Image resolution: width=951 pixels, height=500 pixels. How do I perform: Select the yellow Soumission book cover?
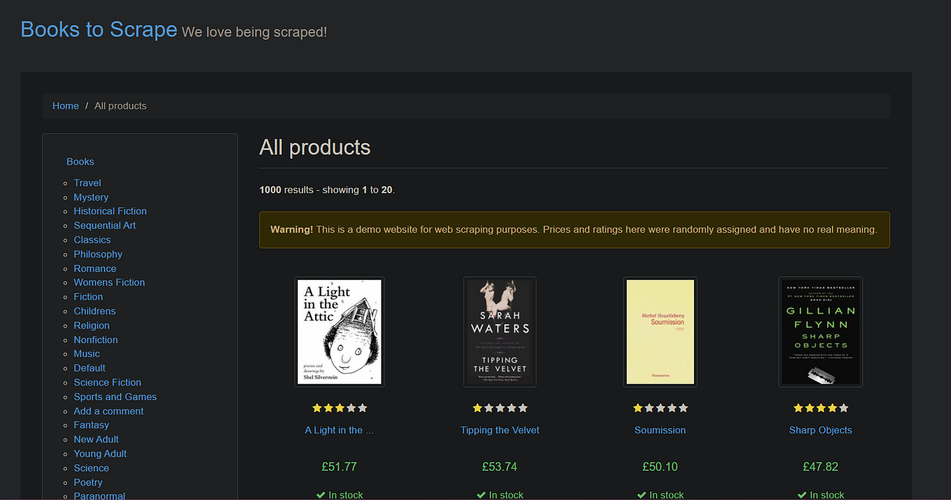click(660, 332)
